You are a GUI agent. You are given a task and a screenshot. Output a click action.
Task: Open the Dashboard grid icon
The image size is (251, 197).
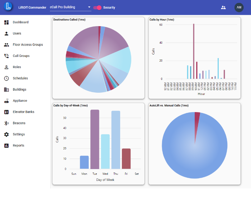tap(6, 22)
